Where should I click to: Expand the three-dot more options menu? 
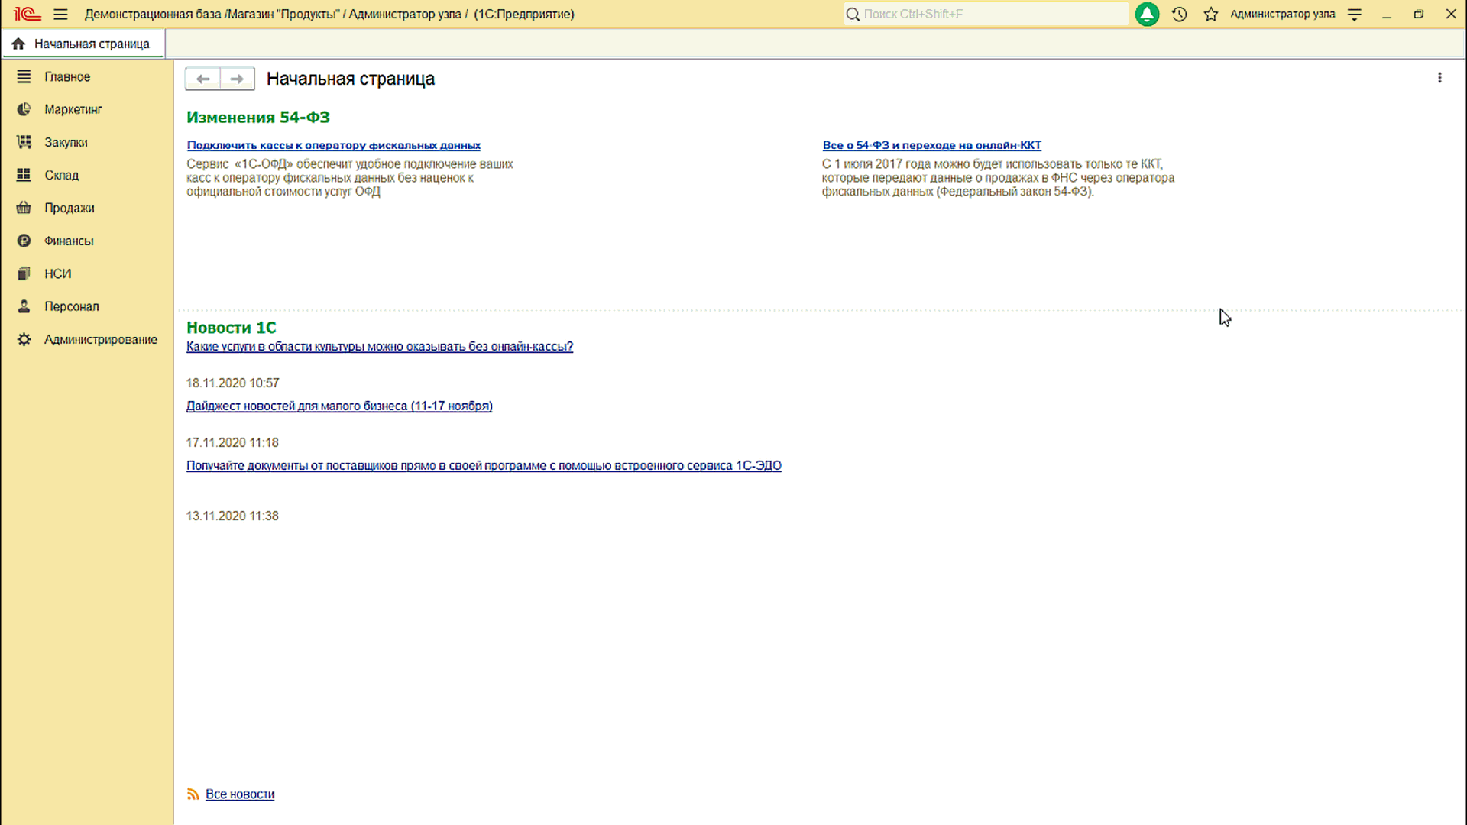[x=1439, y=78]
